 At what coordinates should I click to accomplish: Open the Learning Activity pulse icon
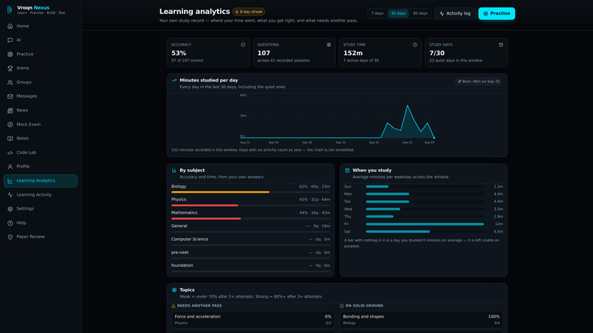[x=10, y=195]
